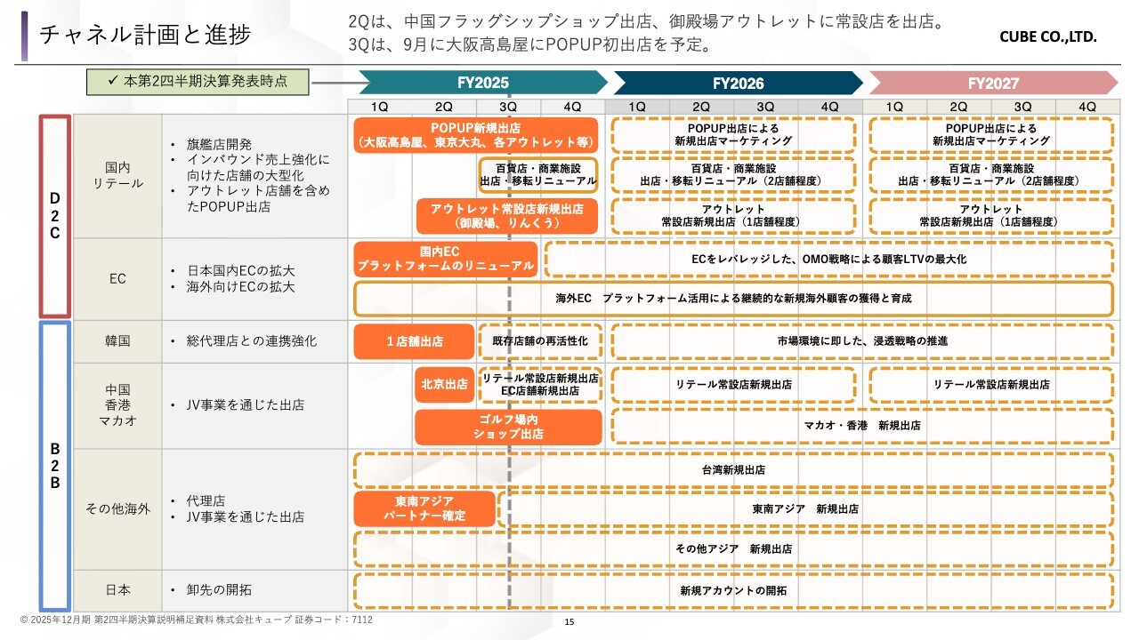The height and width of the screenshot is (640, 1139).
Task: Click the その他海外 row header
Action: pyautogui.click(x=117, y=509)
